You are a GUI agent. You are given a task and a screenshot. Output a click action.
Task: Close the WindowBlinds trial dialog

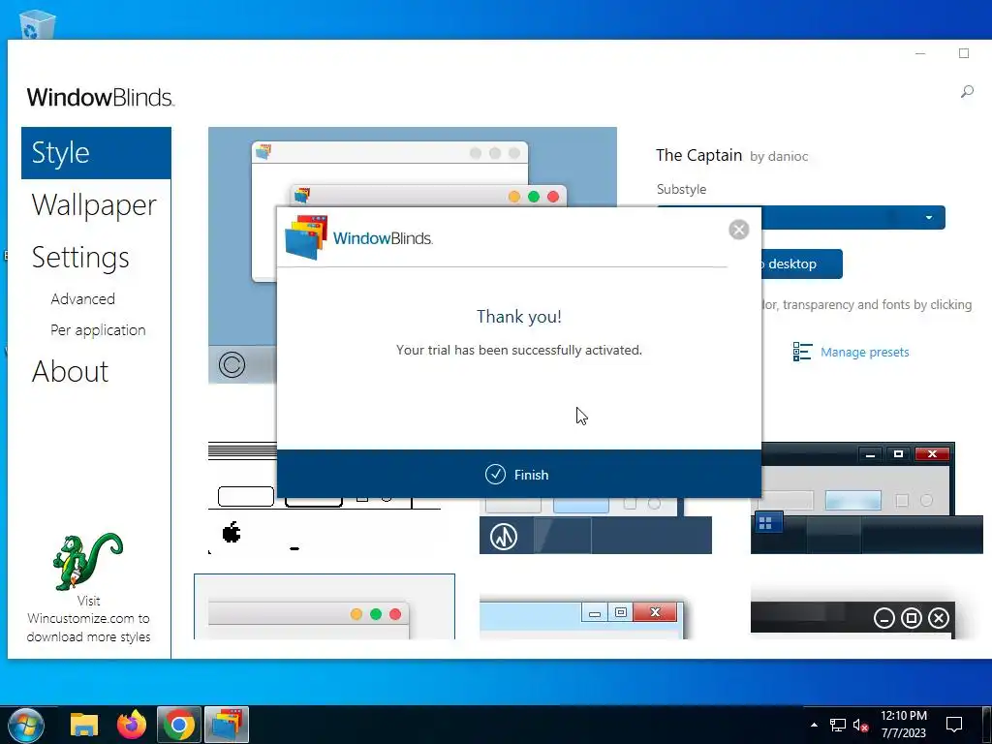click(x=738, y=230)
